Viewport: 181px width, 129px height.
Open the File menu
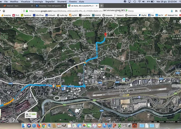6,2
